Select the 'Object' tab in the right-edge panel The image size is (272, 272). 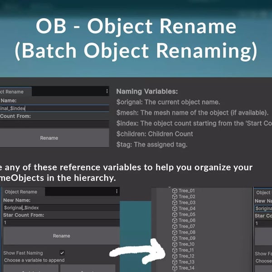pyautogui.click(x=263, y=193)
